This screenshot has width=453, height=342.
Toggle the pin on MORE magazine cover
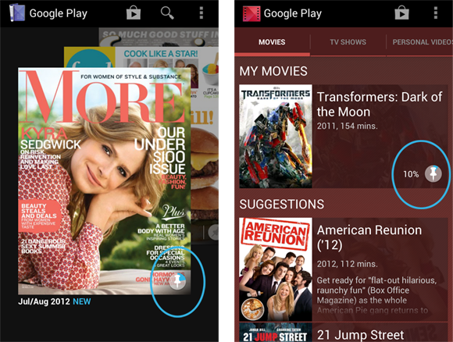pyautogui.click(x=177, y=281)
